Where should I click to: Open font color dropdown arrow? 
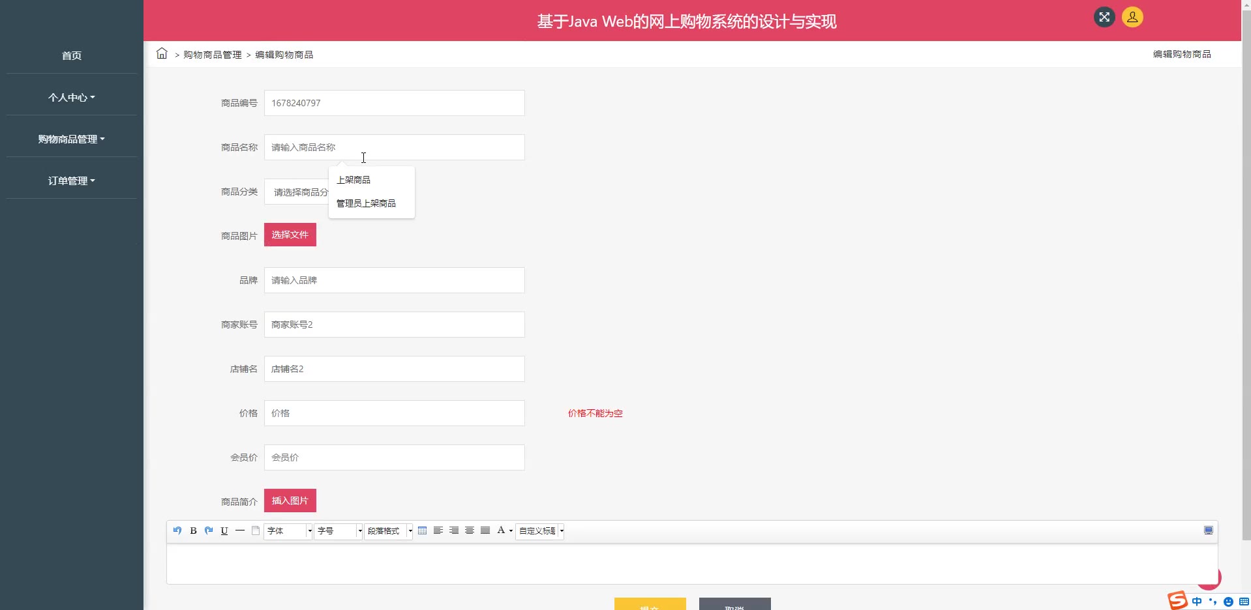tap(511, 530)
